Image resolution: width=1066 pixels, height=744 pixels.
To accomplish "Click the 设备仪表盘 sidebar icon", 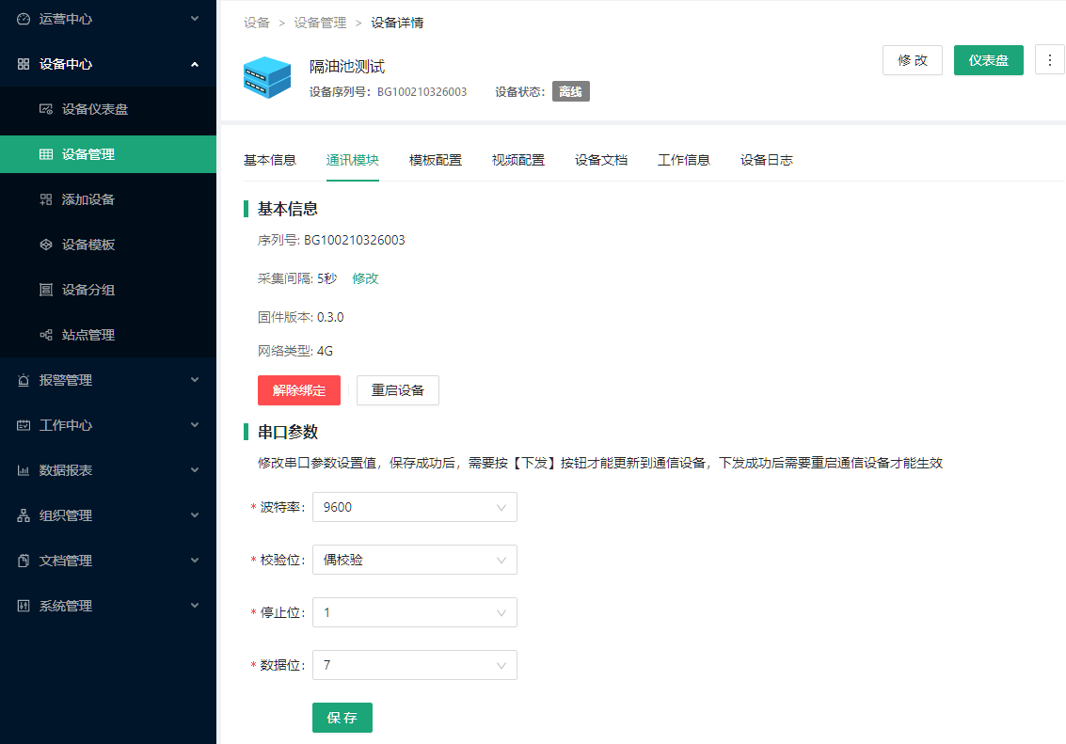I will pyautogui.click(x=45, y=109).
